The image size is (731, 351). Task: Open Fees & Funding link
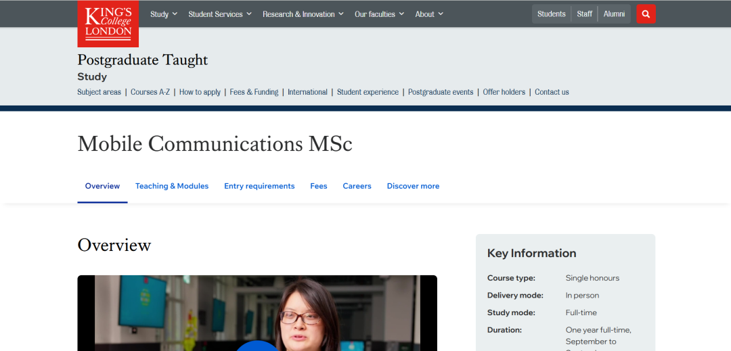254,92
